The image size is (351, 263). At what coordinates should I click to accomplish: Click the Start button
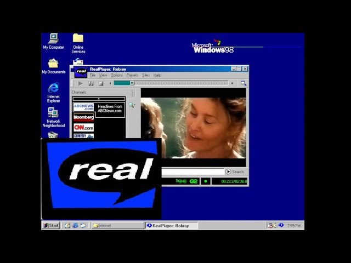tap(51, 225)
